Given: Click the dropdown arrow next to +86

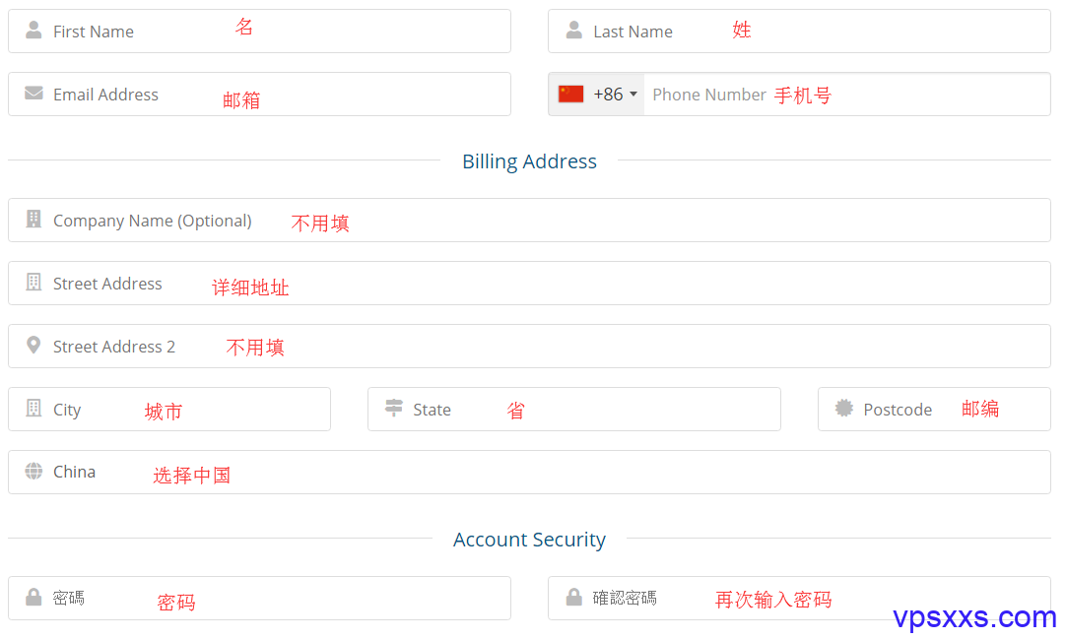Looking at the screenshot, I should coord(633,94).
